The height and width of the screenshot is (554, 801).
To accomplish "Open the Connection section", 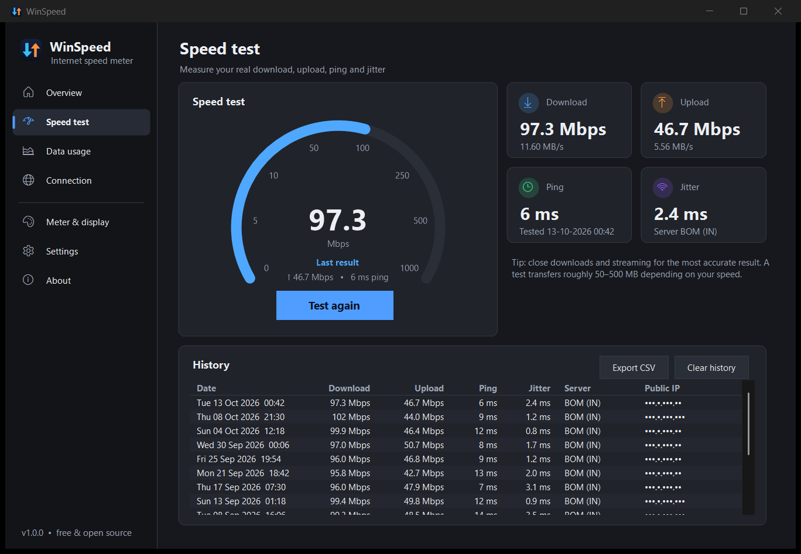I will tap(81, 180).
